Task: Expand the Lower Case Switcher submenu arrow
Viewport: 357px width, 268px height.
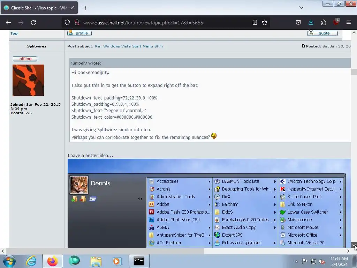Action: tap(340, 212)
